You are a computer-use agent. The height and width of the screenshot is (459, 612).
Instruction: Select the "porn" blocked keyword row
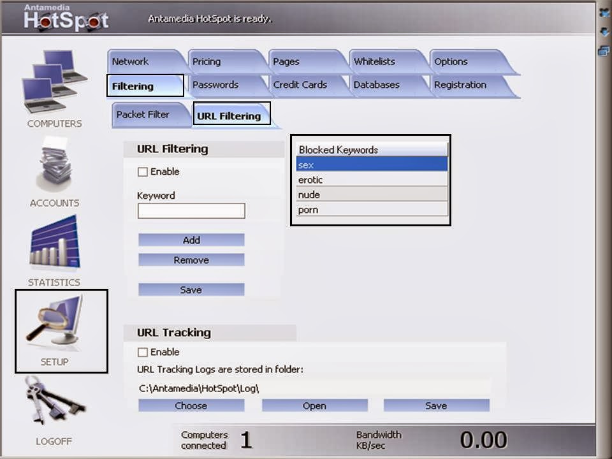372,210
